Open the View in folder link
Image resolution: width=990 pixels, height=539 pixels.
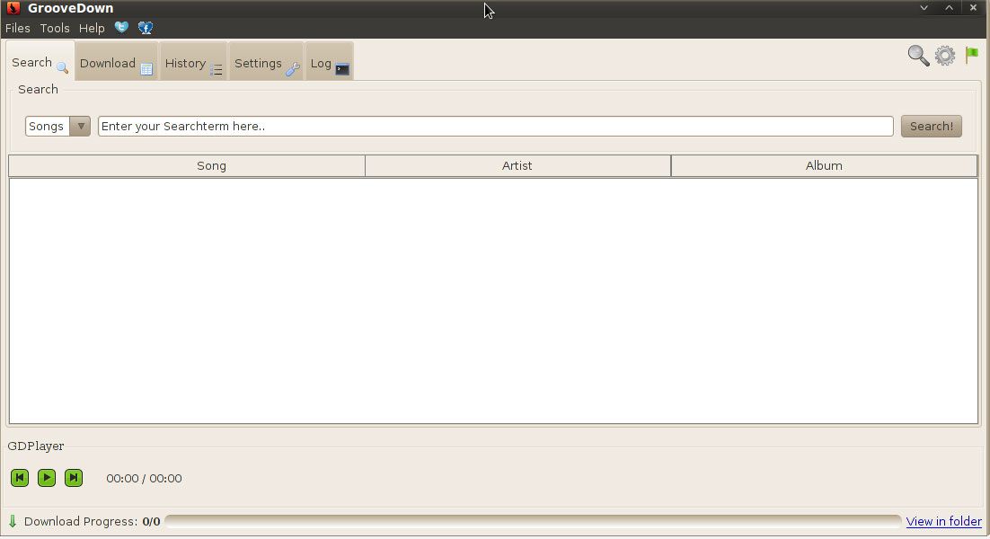pos(943,521)
